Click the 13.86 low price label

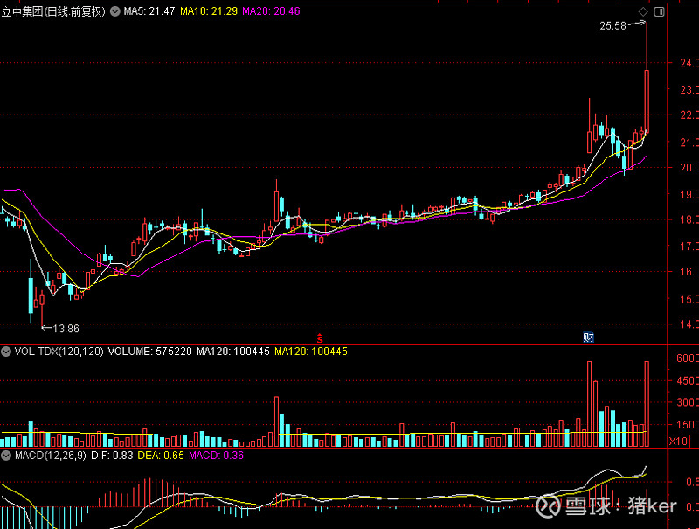pyautogui.click(x=66, y=329)
